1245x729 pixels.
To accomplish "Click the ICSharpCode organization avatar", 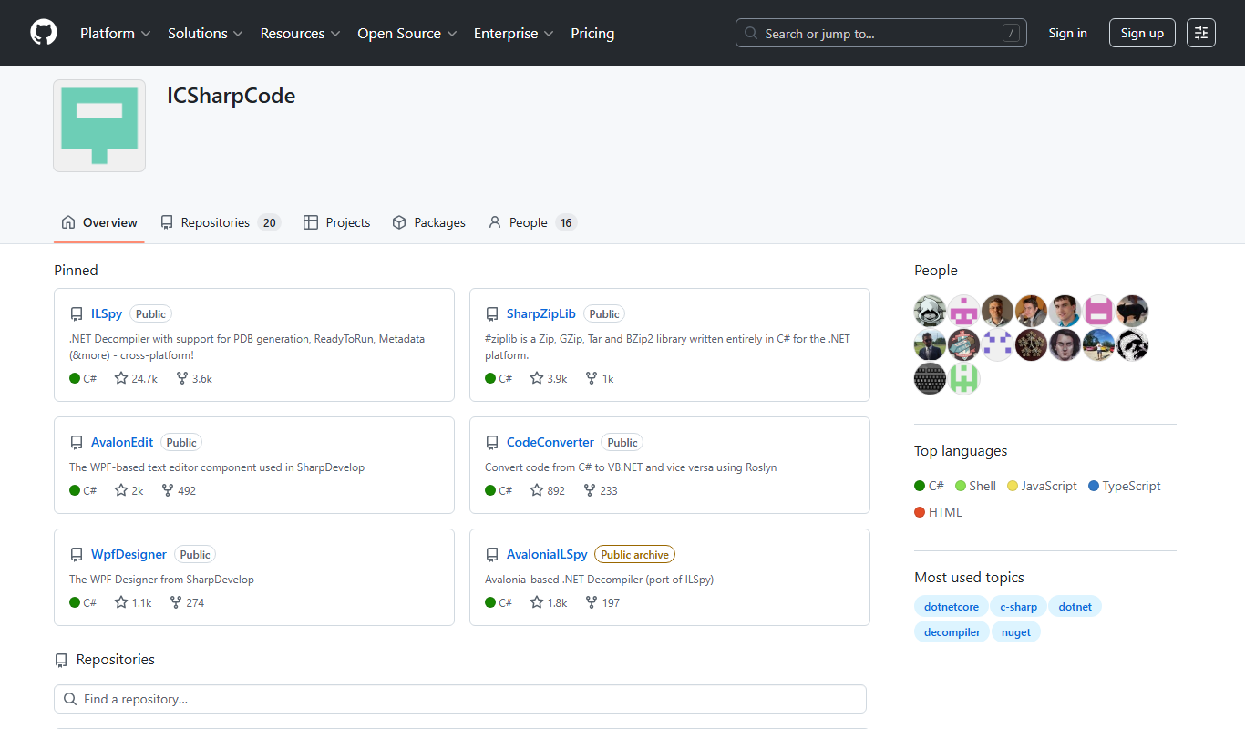I will (x=99, y=126).
